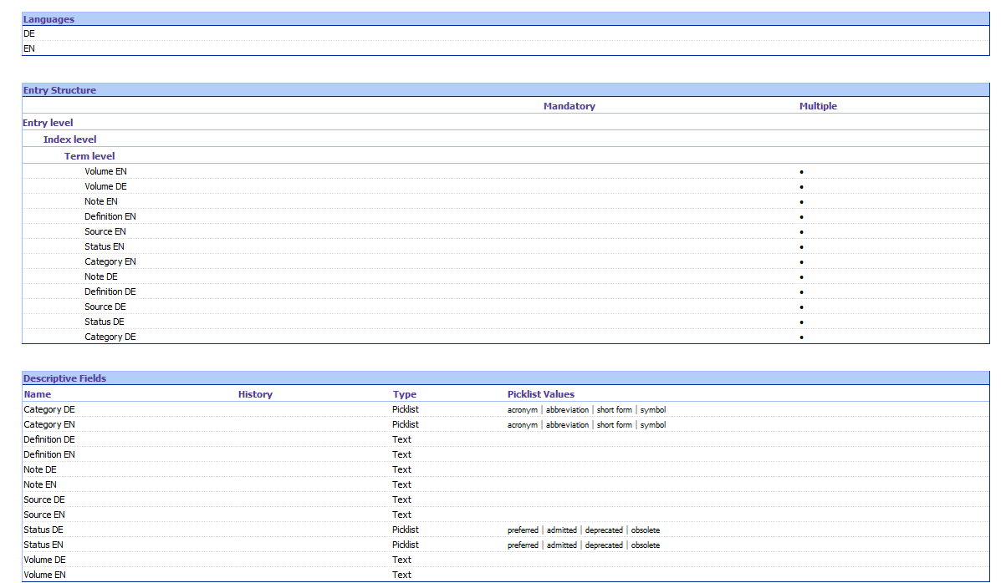Click the Multiple column header

click(x=817, y=106)
